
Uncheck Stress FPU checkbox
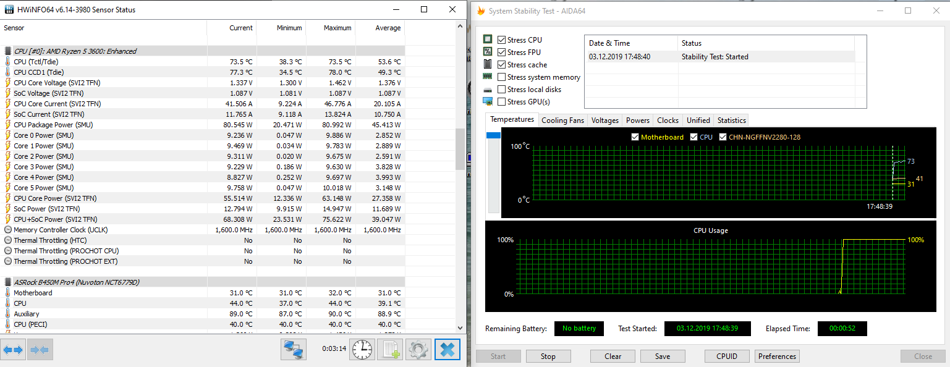point(501,53)
